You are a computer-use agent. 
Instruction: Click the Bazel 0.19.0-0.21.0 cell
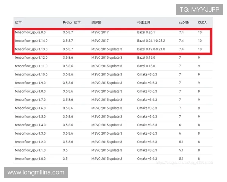pos(151,49)
